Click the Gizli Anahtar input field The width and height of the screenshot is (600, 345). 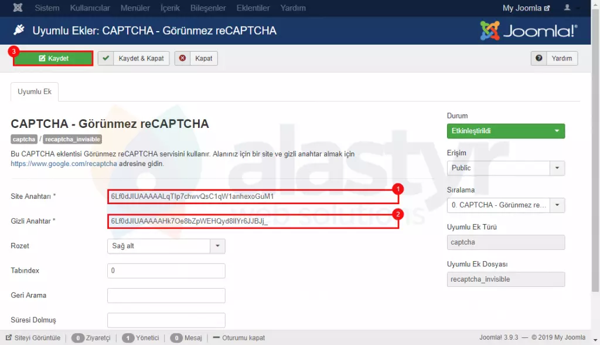click(x=253, y=221)
